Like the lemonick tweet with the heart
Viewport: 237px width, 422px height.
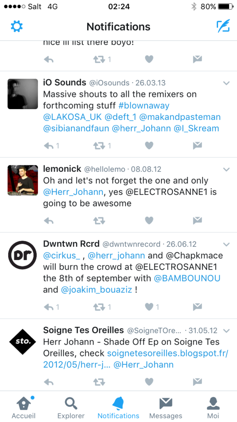[149, 221]
